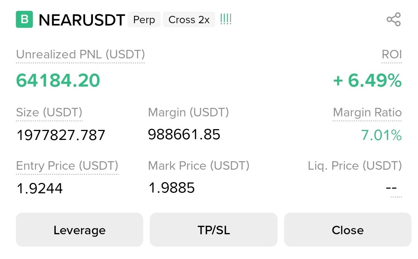The width and height of the screenshot is (418, 259).
Task: Tap the +6.49% ROI value
Action: pos(367,80)
